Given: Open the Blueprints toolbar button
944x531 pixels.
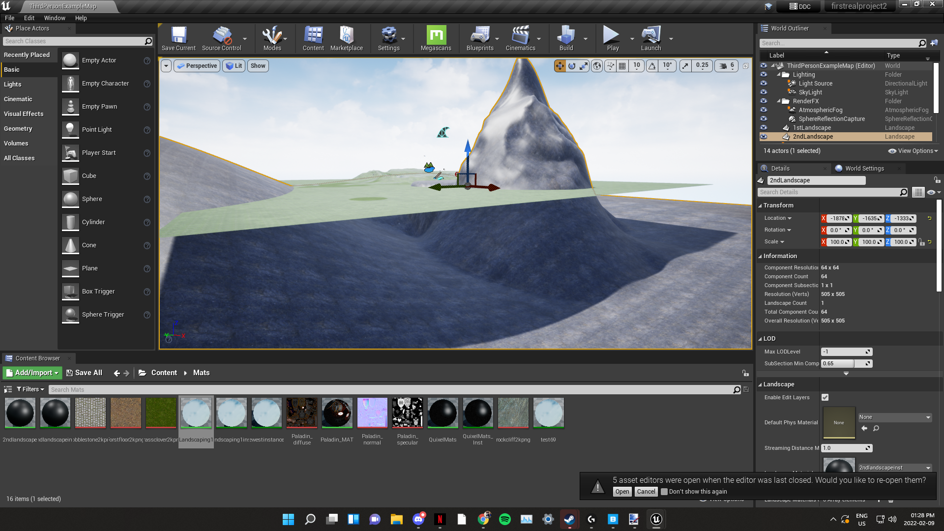Looking at the screenshot, I should [480, 38].
